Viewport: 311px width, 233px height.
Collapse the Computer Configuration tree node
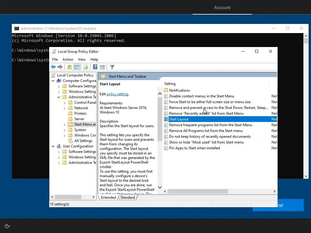(x=53, y=81)
